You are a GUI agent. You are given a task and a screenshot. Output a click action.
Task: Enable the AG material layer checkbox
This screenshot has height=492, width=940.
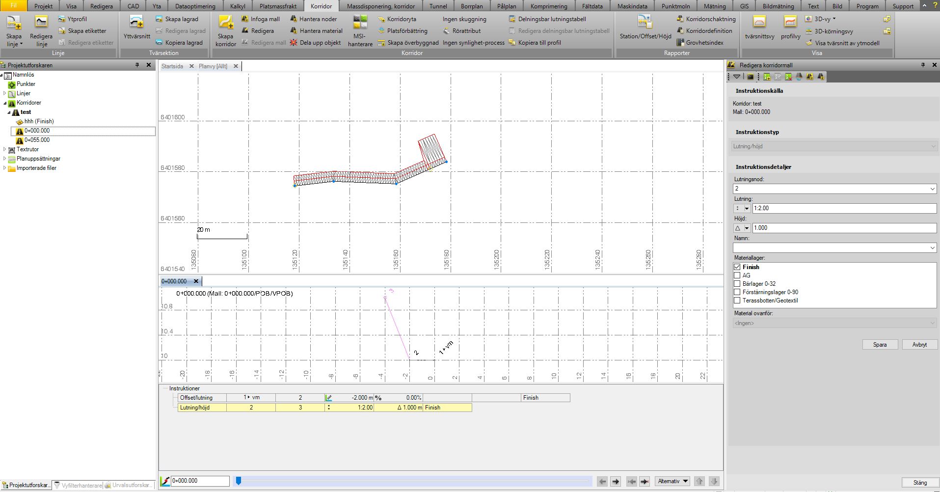(x=737, y=275)
